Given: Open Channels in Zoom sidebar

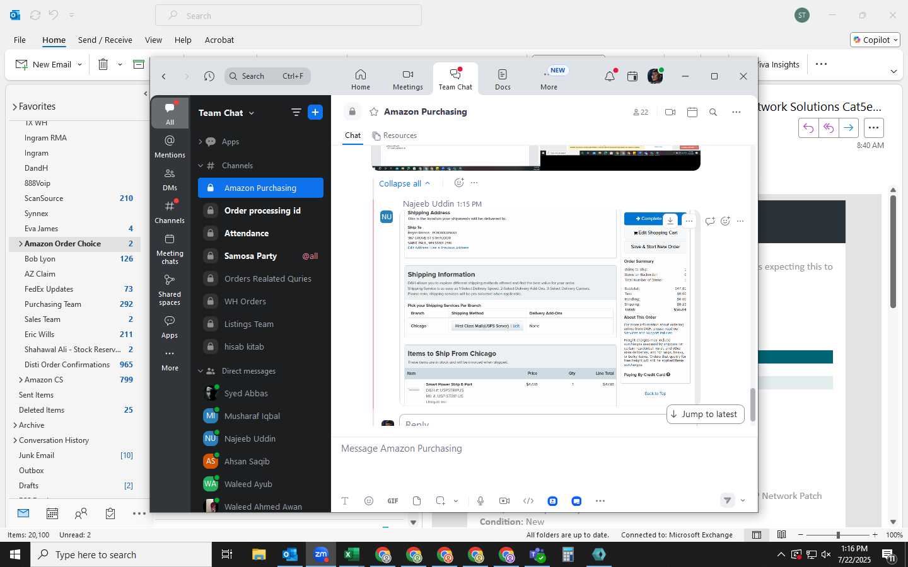Looking at the screenshot, I should point(170,212).
